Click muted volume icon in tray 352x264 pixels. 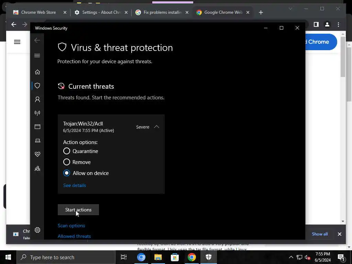[308, 257]
